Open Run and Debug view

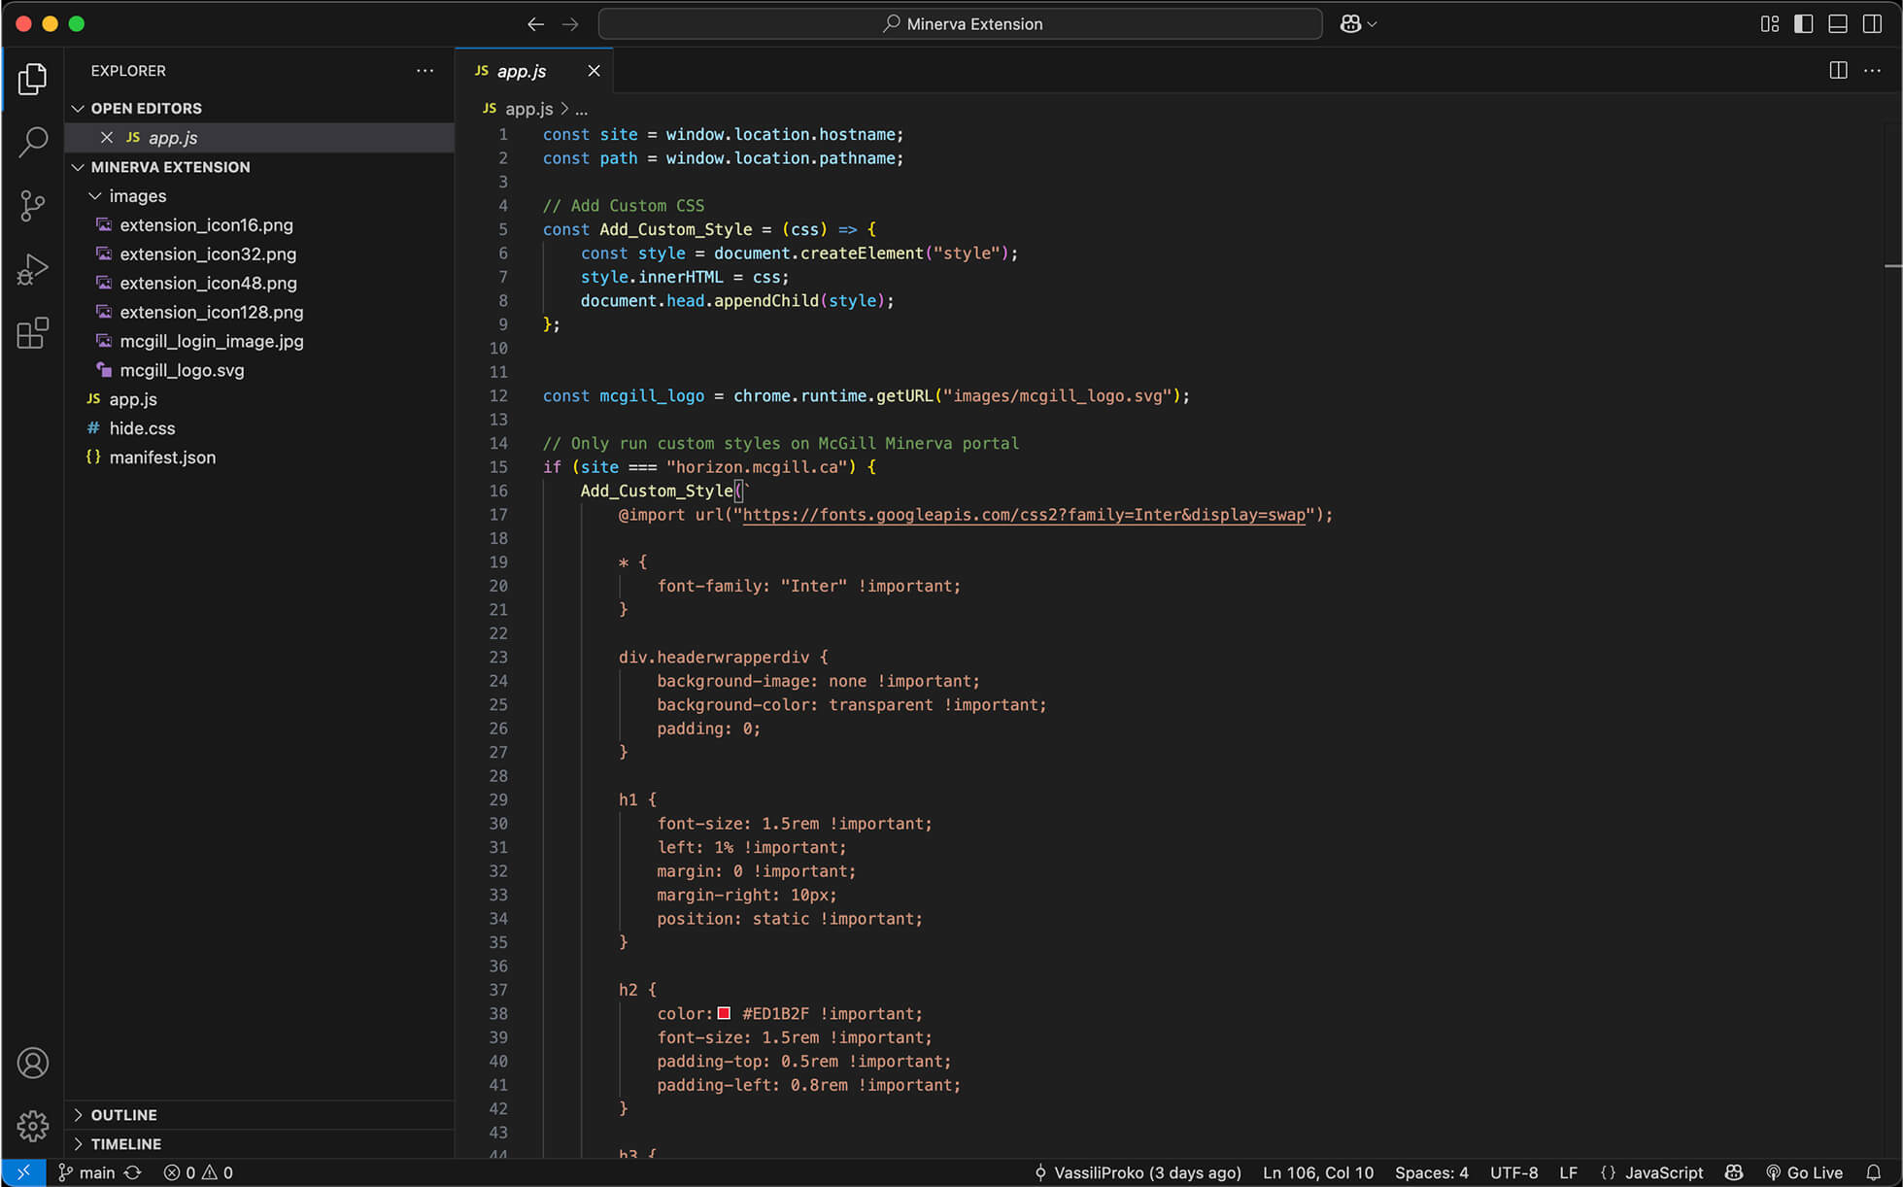tap(32, 269)
